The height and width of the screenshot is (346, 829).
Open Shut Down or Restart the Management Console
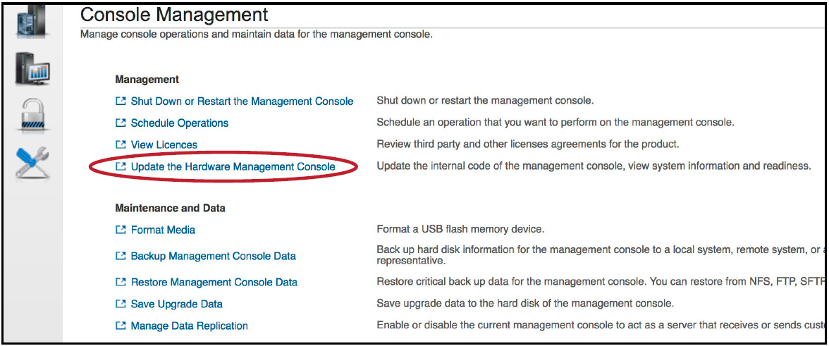pyautogui.click(x=242, y=101)
